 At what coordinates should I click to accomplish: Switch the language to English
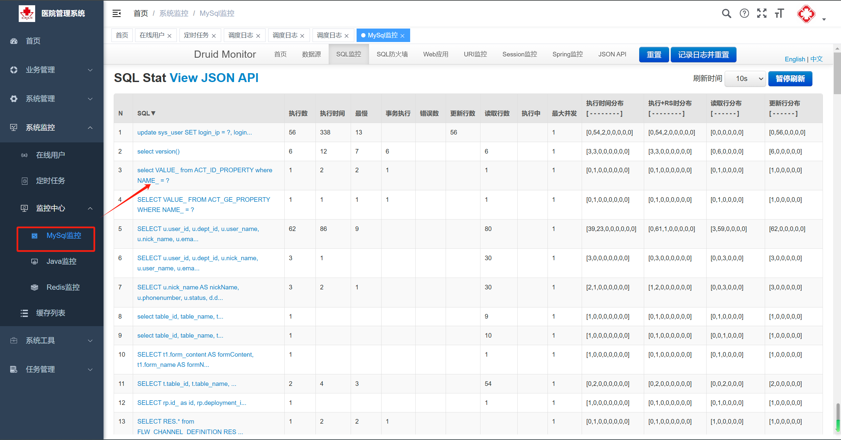tap(794, 59)
